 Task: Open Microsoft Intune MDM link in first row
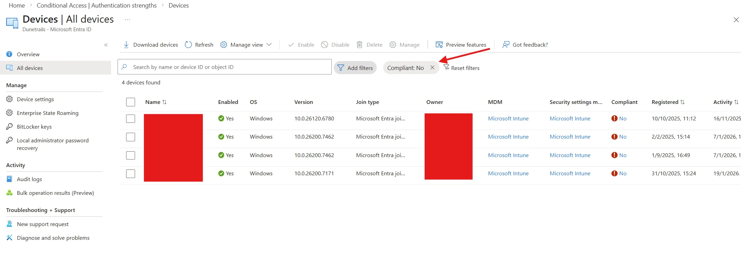508,118
